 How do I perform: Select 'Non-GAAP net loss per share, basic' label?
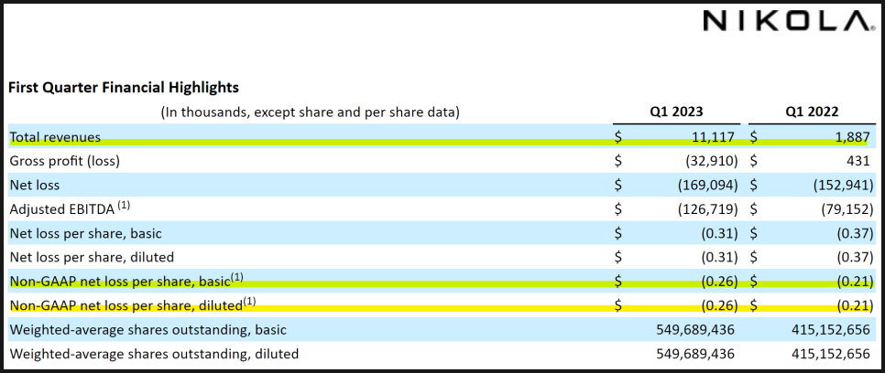coord(126,280)
